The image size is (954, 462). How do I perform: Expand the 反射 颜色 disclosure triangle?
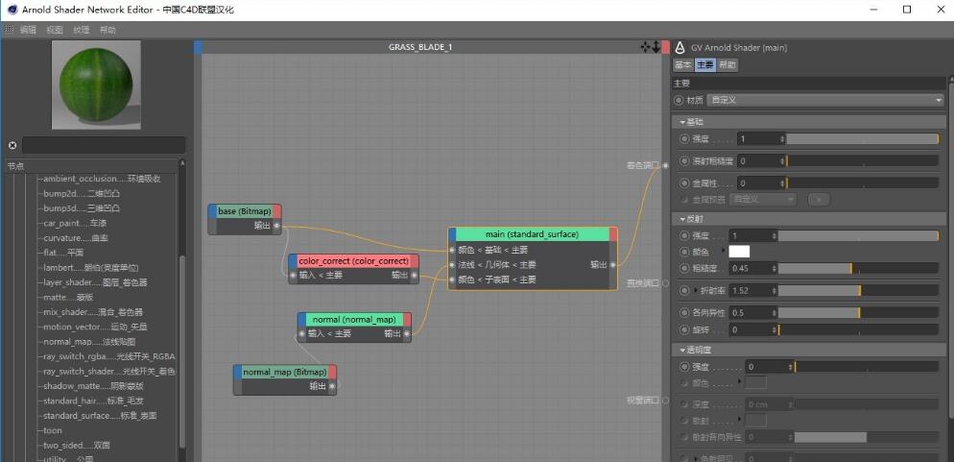coord(723,251)
